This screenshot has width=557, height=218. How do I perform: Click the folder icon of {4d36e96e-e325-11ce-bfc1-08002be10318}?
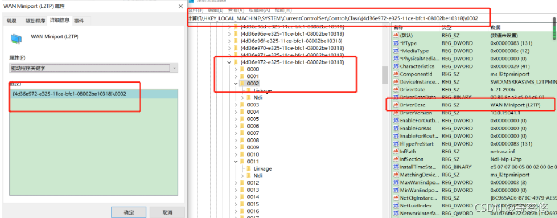[236, 34]
